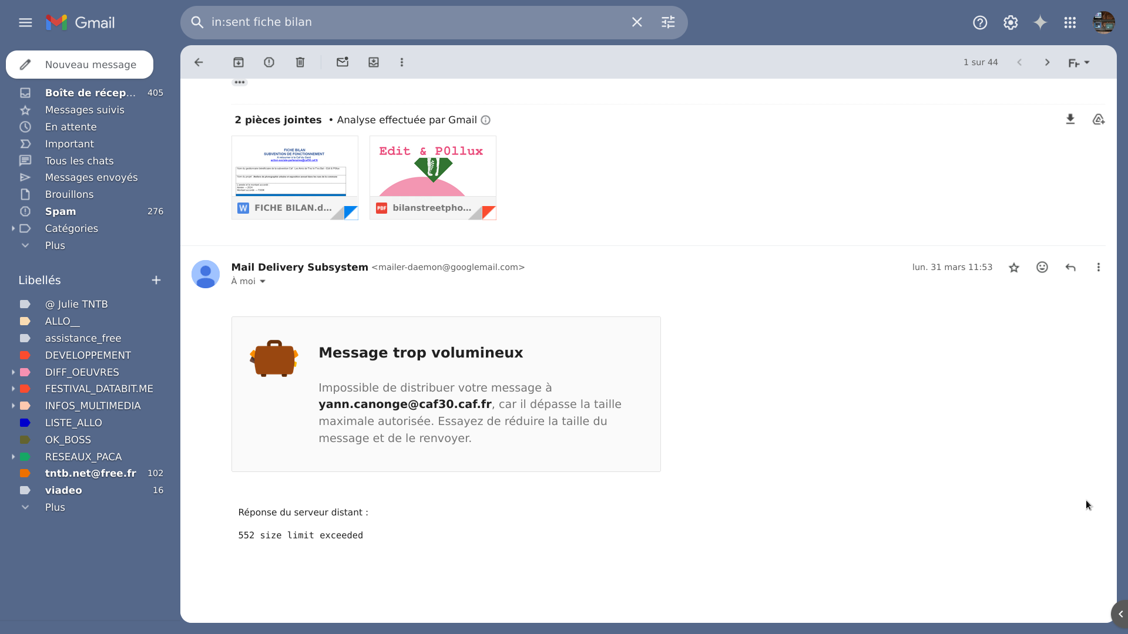This screenshot has height=634, width=1128.
Task: Toggle the main menu hamburger
Action: coord(25,22)
